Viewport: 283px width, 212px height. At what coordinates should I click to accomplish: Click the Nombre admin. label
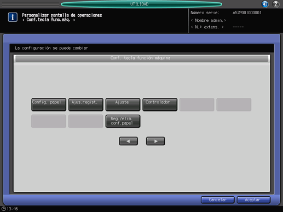(x=209, y=20)
